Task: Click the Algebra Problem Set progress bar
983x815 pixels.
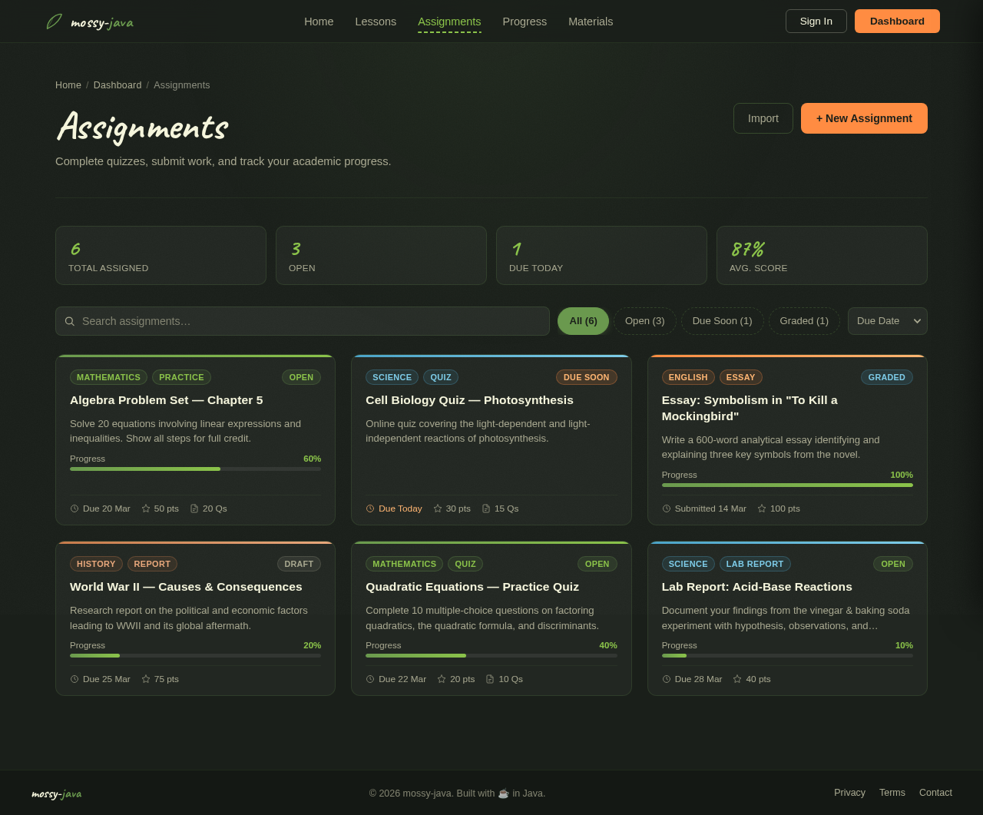Action: (x=195, y=469)
